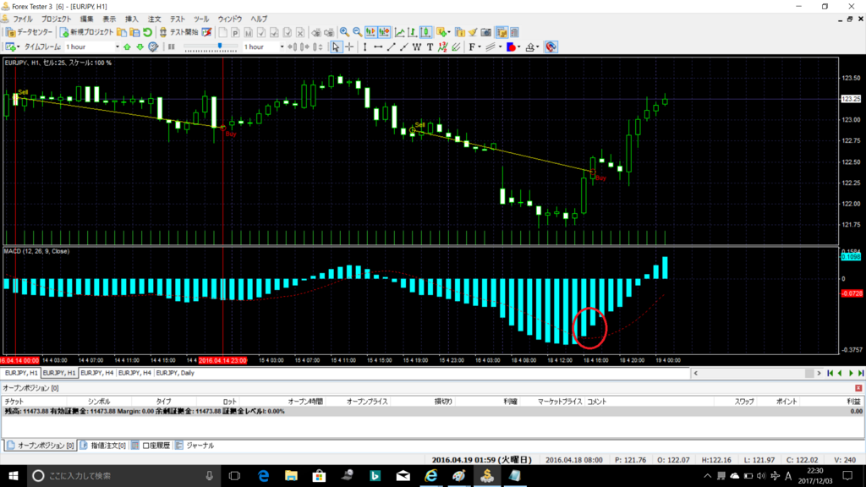Open the ジャーナル journal tab

click(x=195, y=446)
